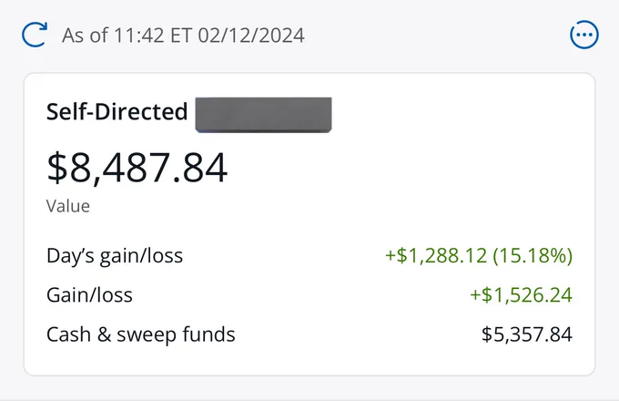Select the 'As of 11:42 ET' timestamp text

point(127,36)
